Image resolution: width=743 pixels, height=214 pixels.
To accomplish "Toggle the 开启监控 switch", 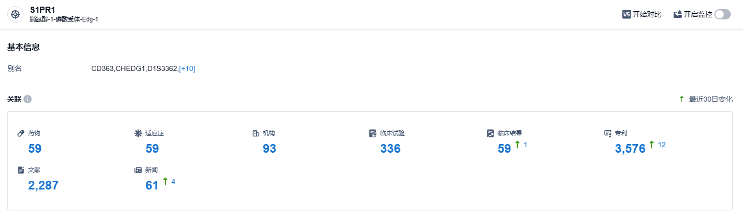I will coord(723,14).
